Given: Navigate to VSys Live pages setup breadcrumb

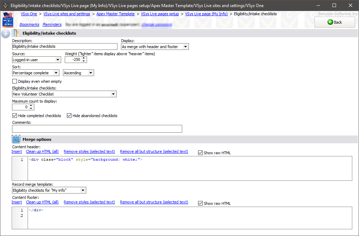Looking at the screenshot, I should tap(160, 14).
